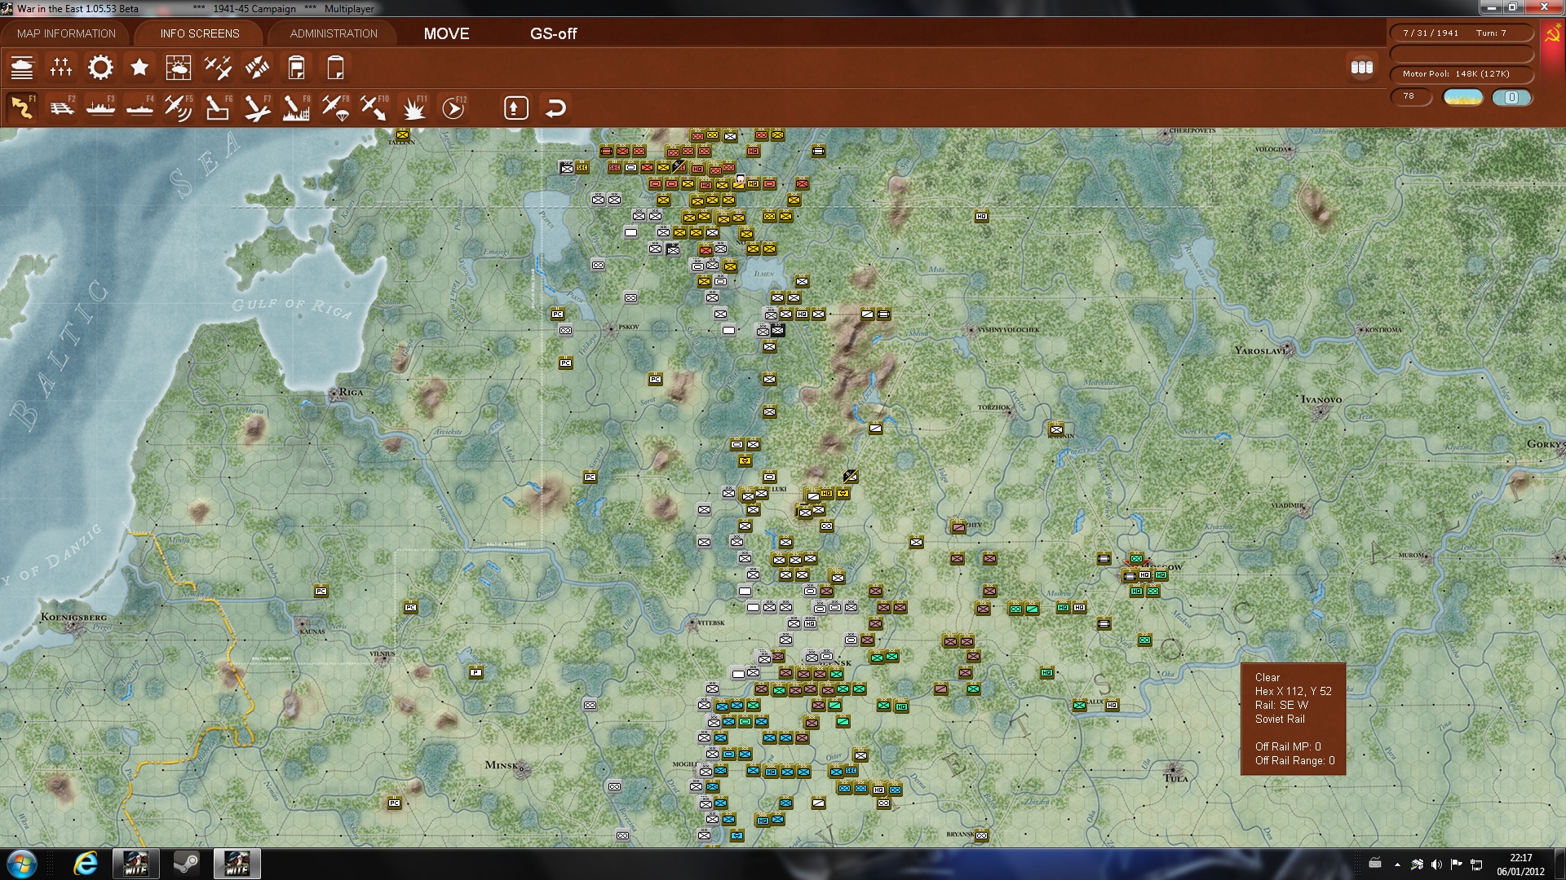Click the Ivanovo city label
Viewport: 1566px width, 880px height.
point(1321,401)
